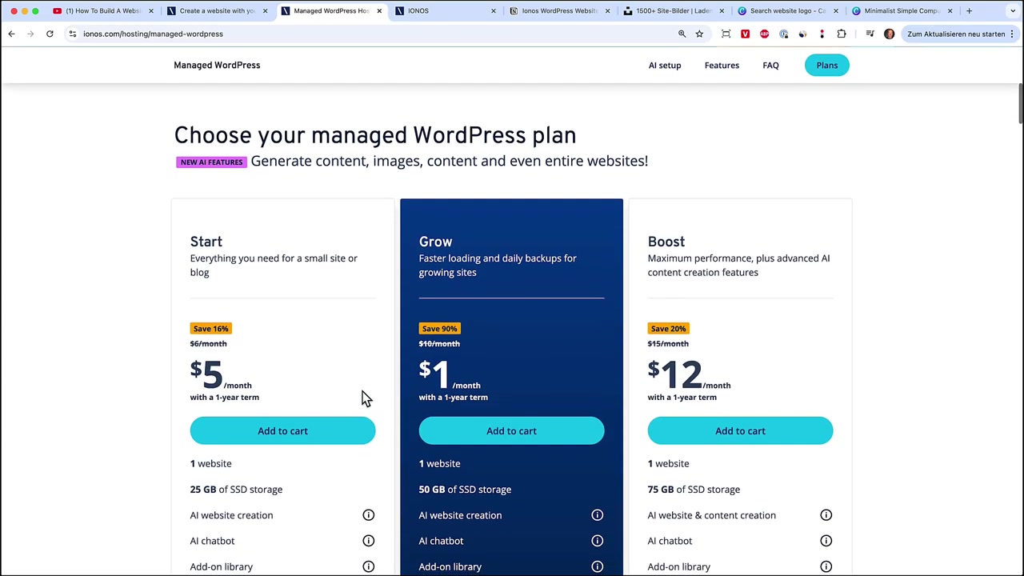
Task: Click the 'Choose your managed WordPress plan' heading
Action: tap(375, 135)
